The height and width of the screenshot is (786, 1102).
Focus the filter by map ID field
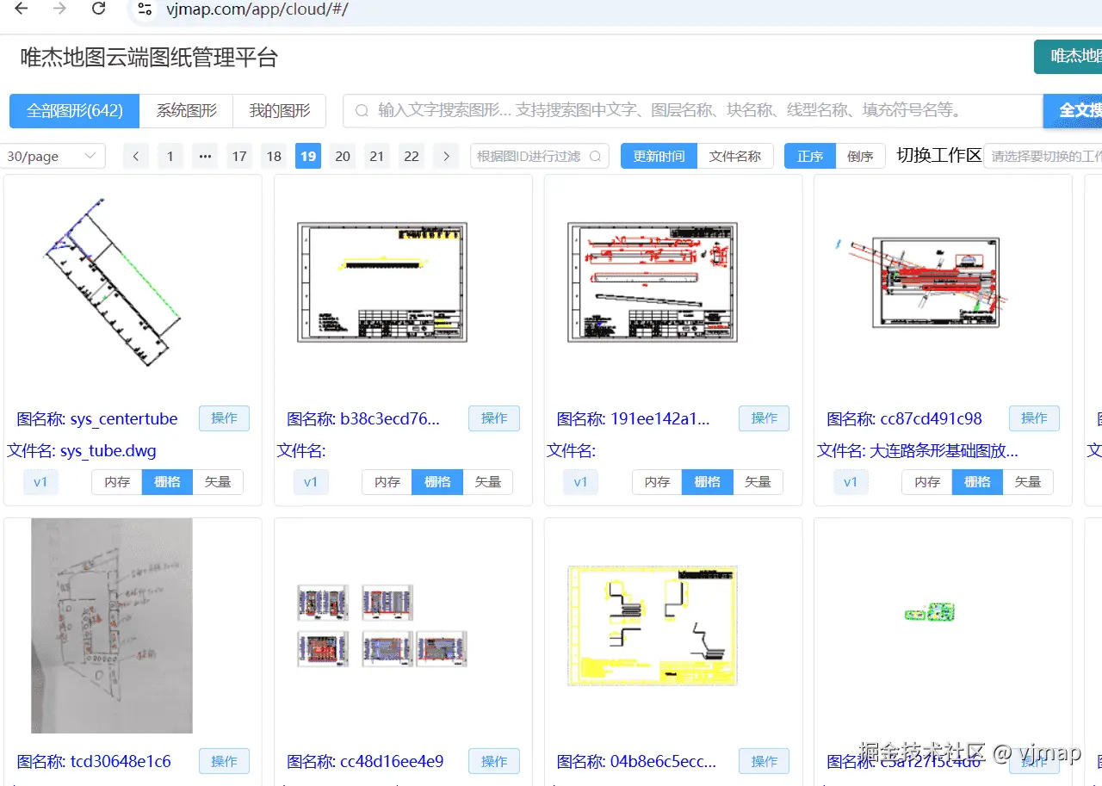pyautogui.click(x=540, y=156)
